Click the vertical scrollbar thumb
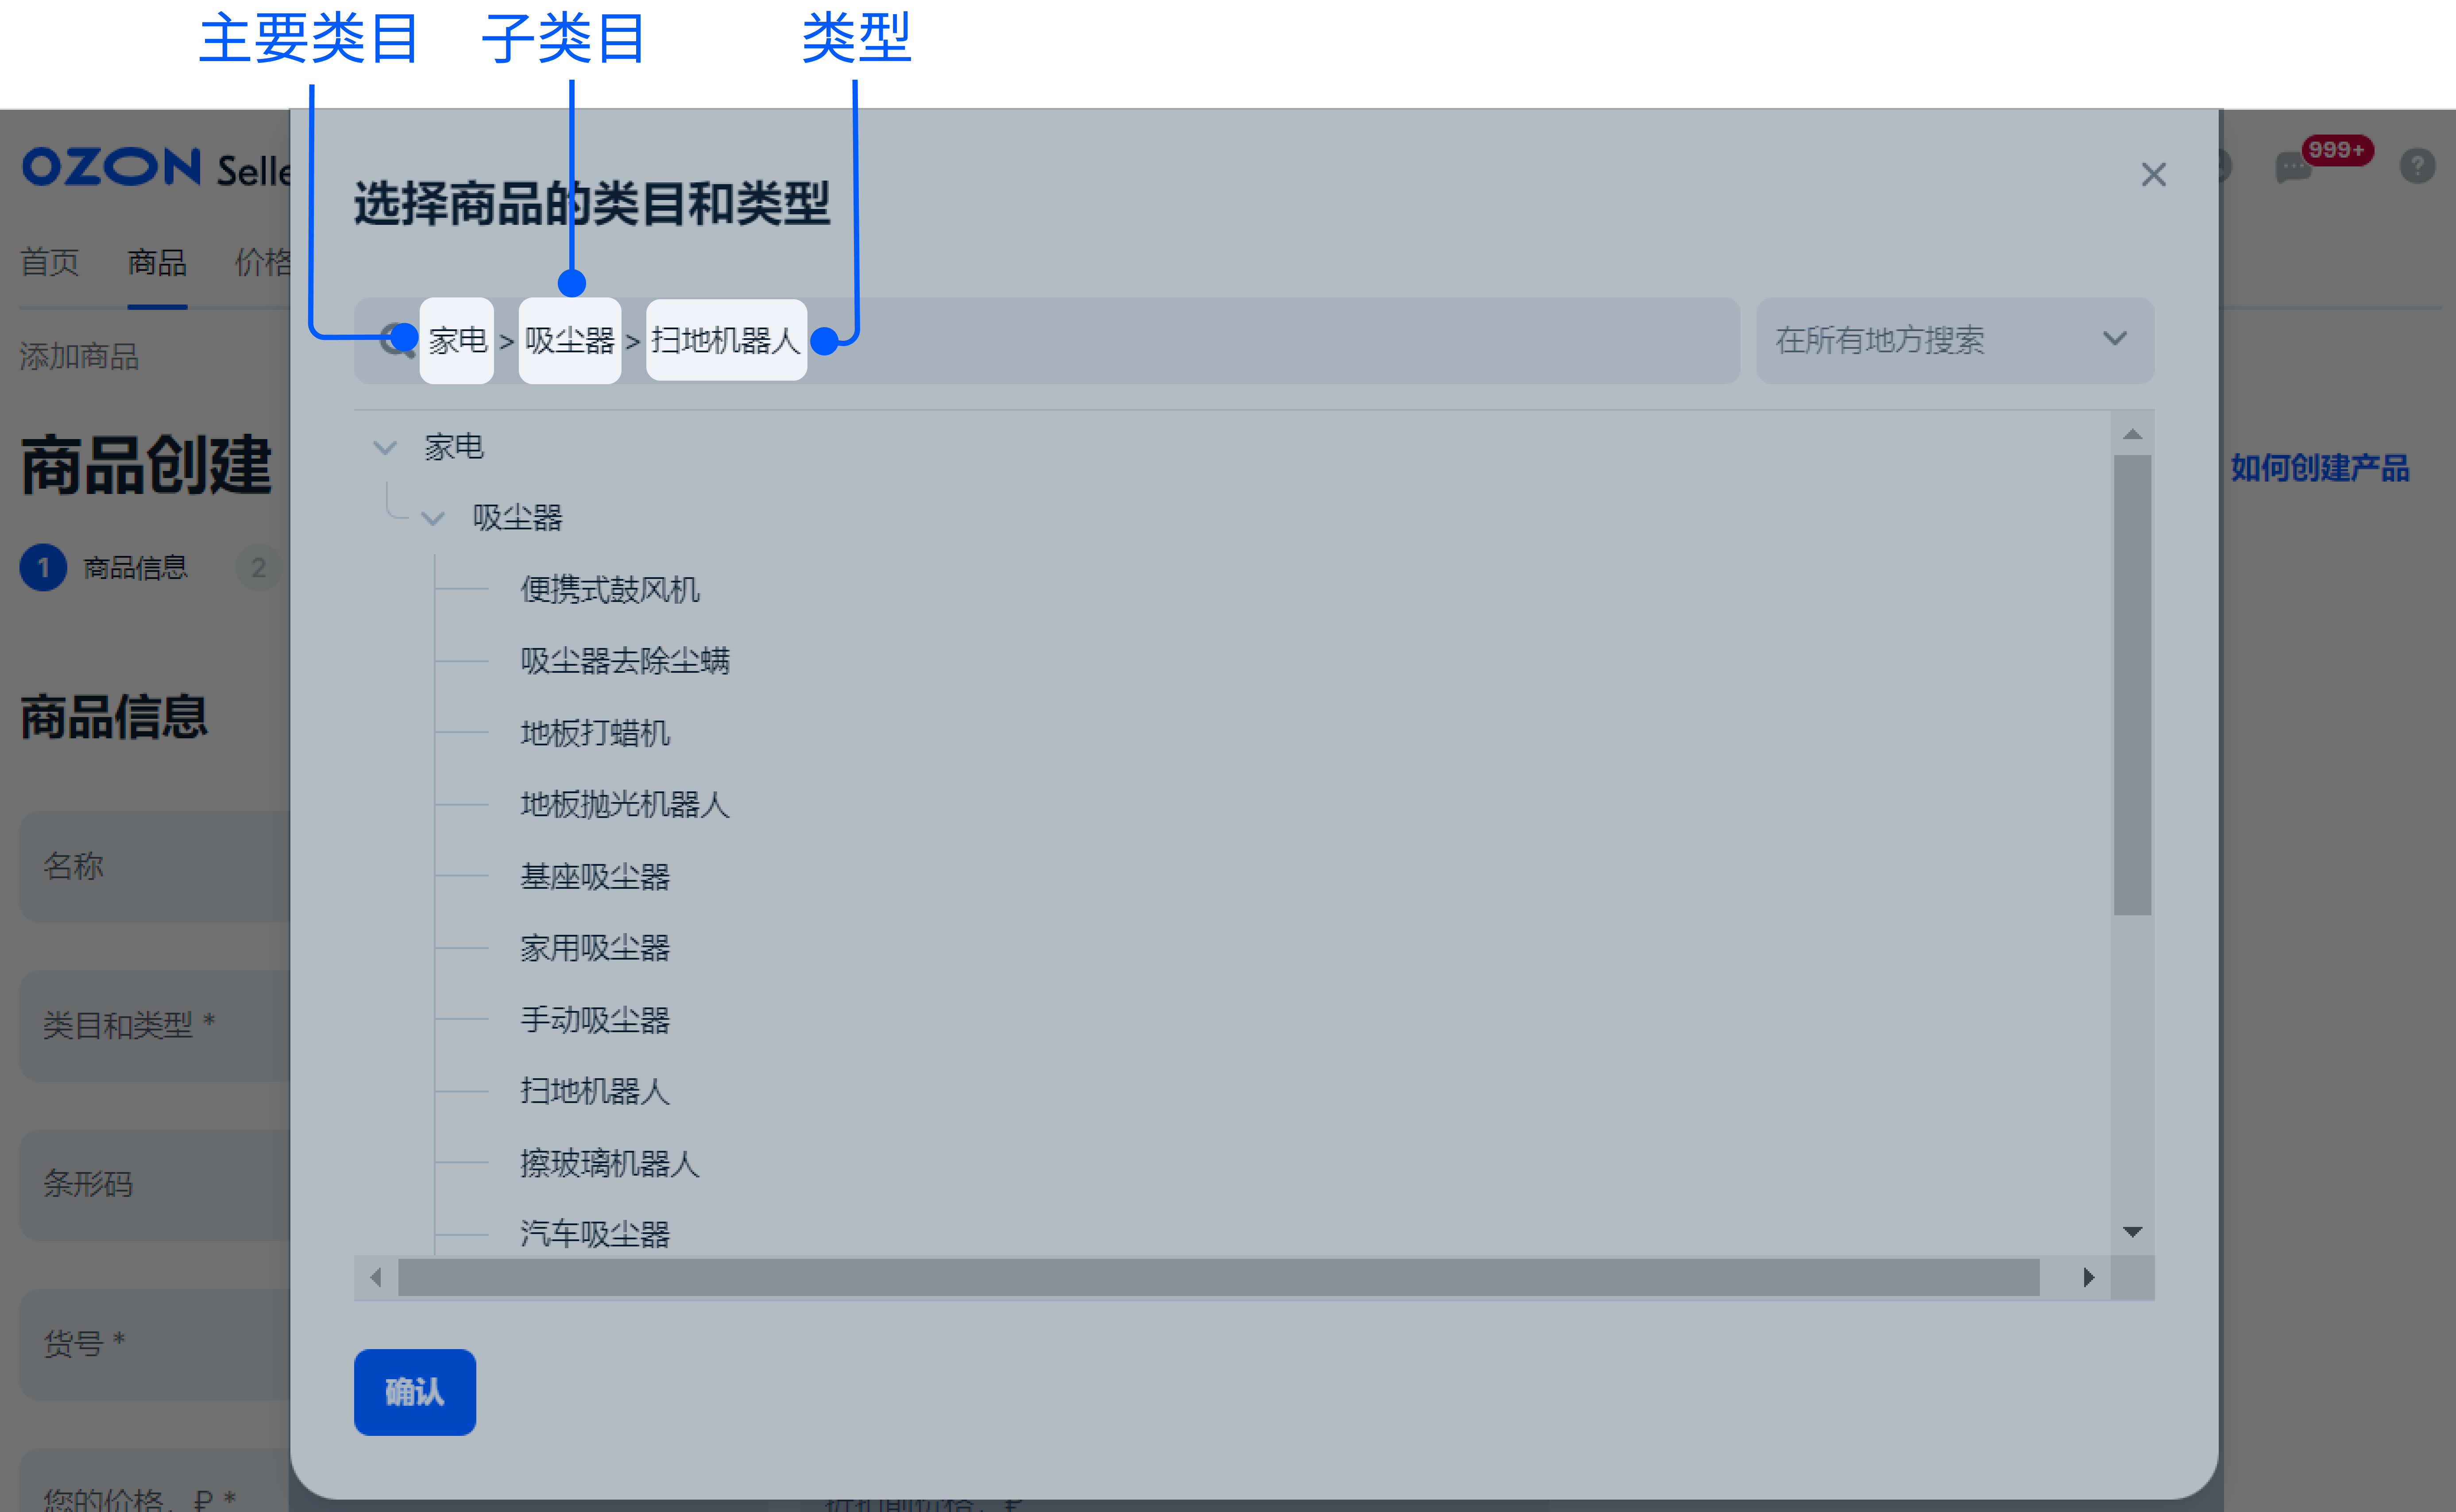 [2132, 685]
